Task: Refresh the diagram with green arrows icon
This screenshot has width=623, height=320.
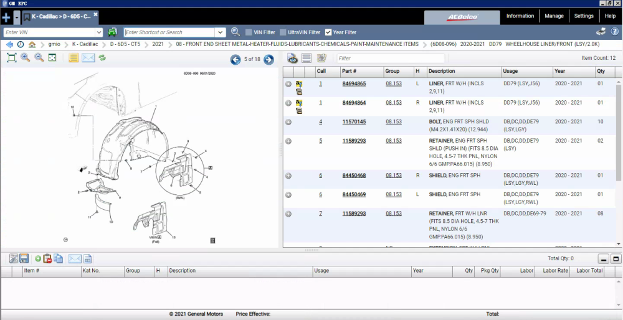Action: pyautogui.click(x=102, y=58)
